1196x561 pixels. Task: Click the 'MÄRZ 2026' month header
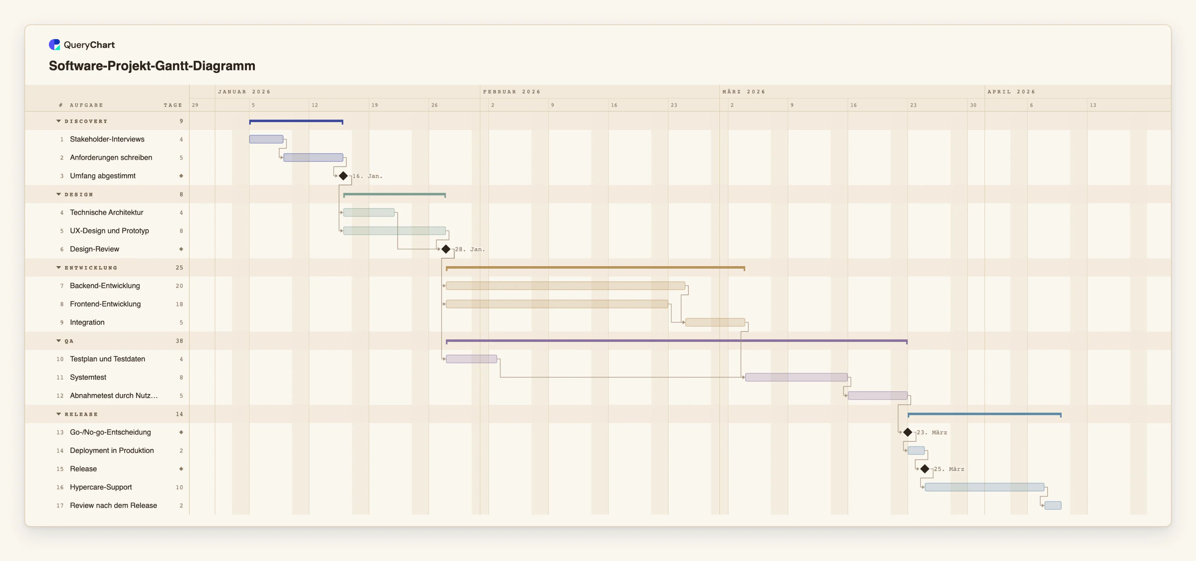click(744, 92)
